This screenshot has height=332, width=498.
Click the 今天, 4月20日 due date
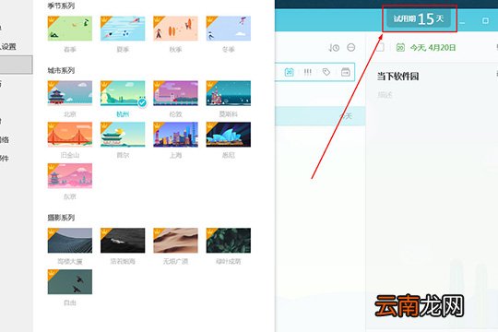coord(433,48)
